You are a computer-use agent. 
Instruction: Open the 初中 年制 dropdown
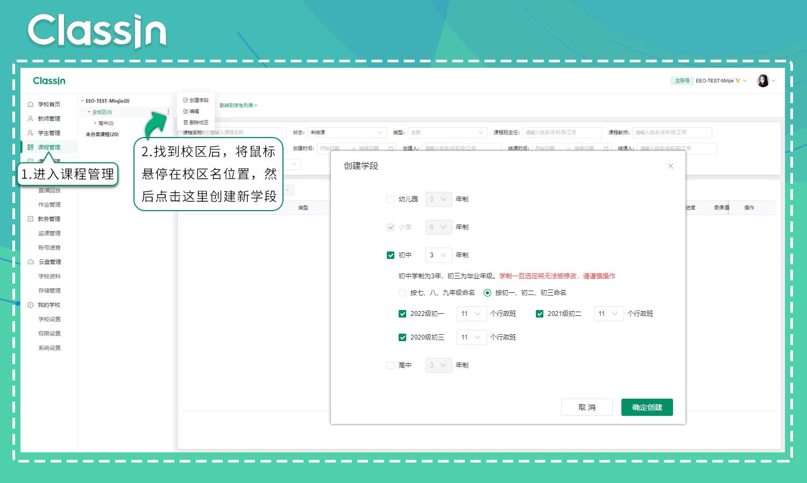pos(438,255)
